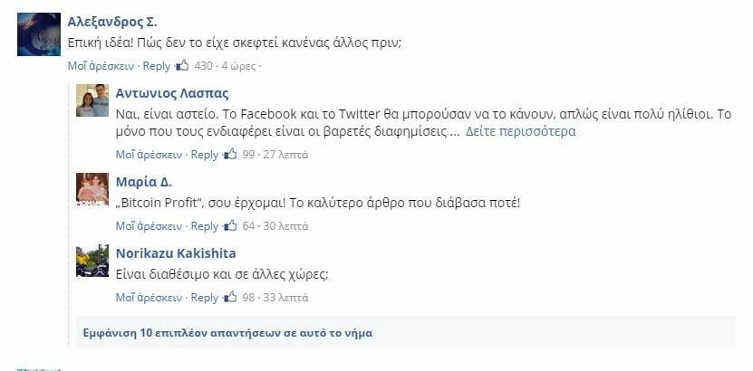753x371 pixels.
Task: Show 10 more replies in this thread
Action: 227,333
